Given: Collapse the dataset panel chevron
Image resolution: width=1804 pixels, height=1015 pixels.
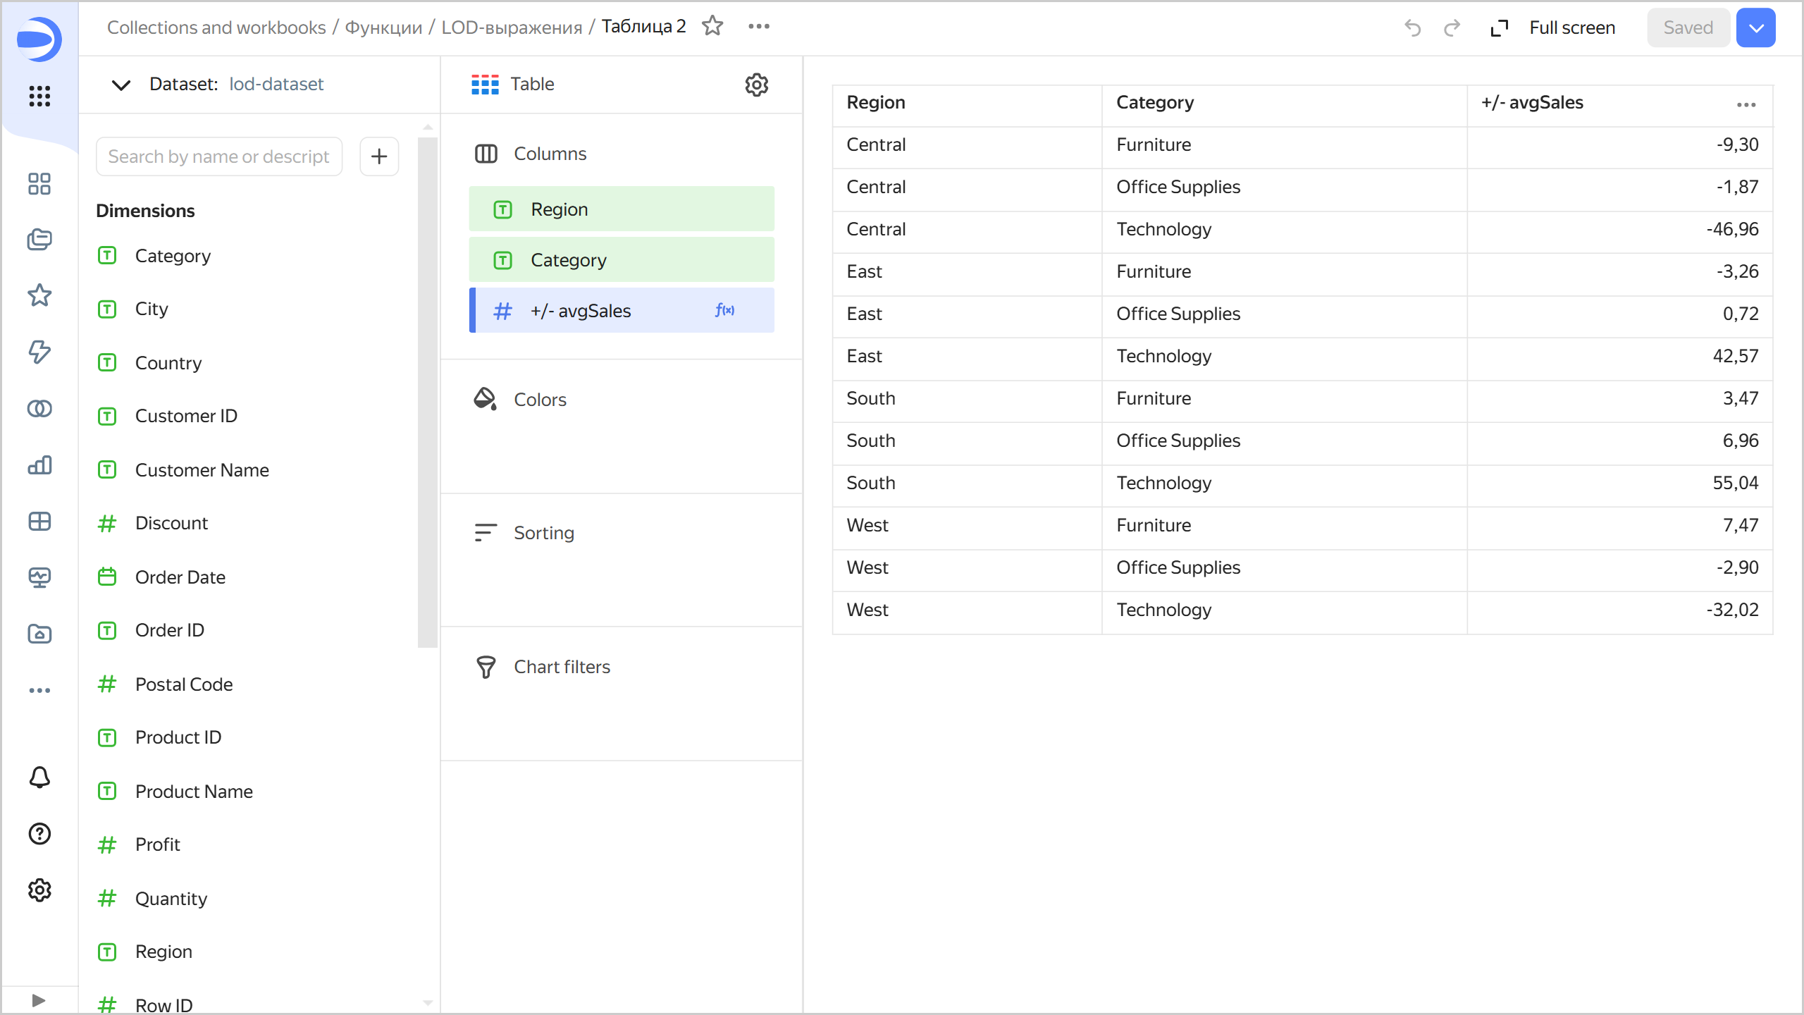Looking at the screenshot, I should tap(121, 85).
